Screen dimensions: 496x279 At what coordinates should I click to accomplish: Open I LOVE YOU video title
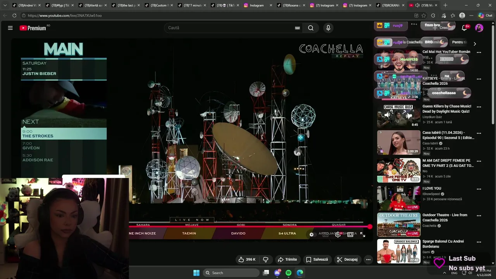click(432, 189)
